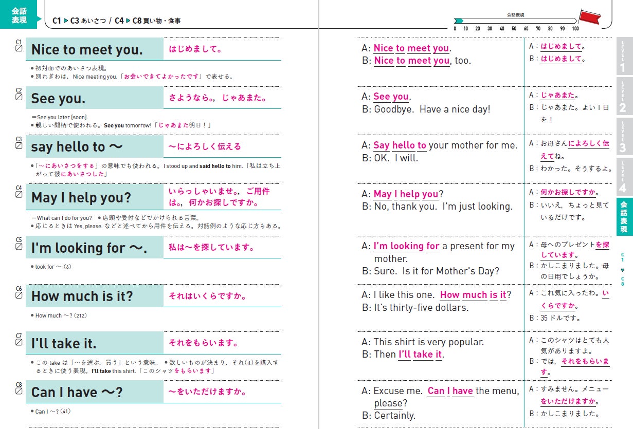
Task: Mark the C6 checkbox for How much is it?
Action: point(19,295)
